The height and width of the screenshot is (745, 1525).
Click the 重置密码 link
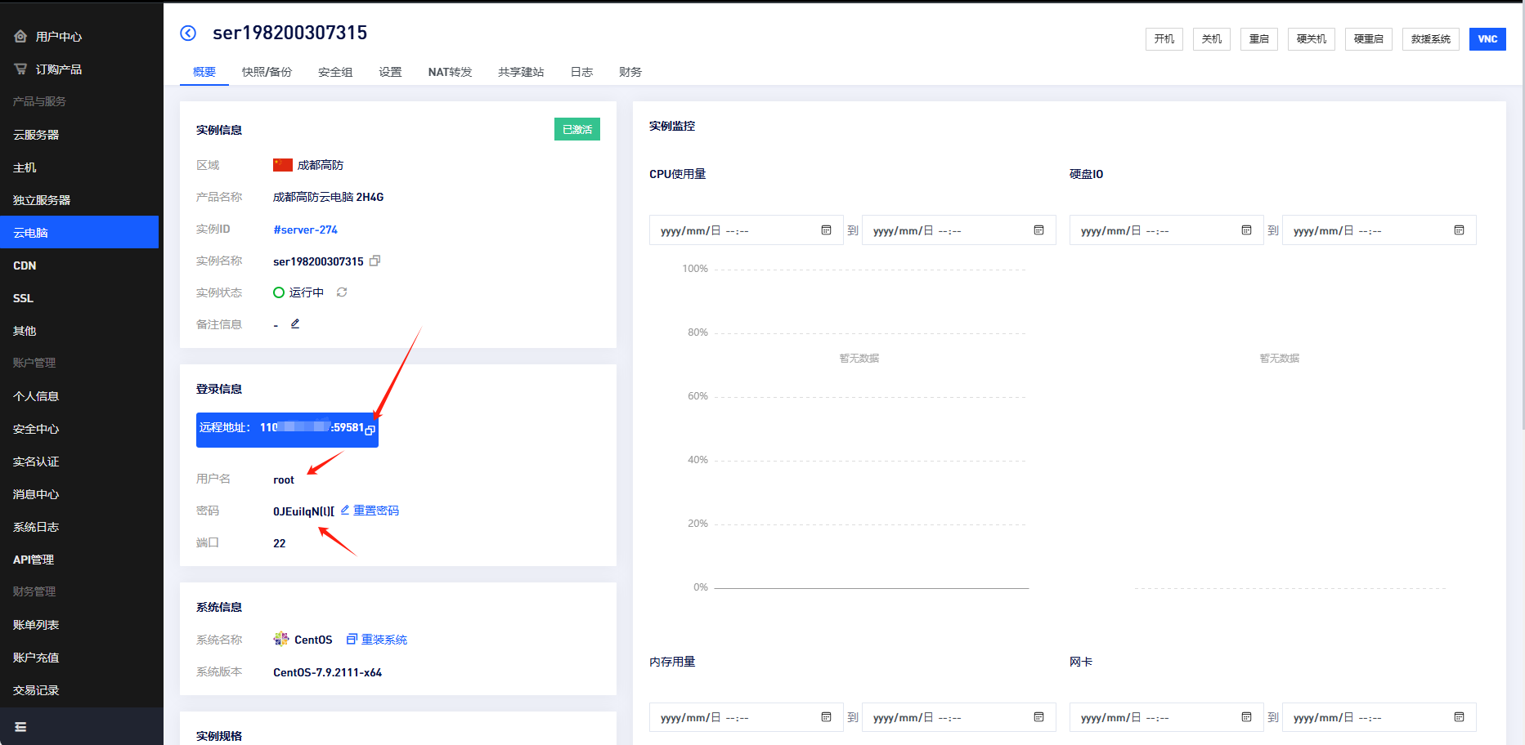375,511
